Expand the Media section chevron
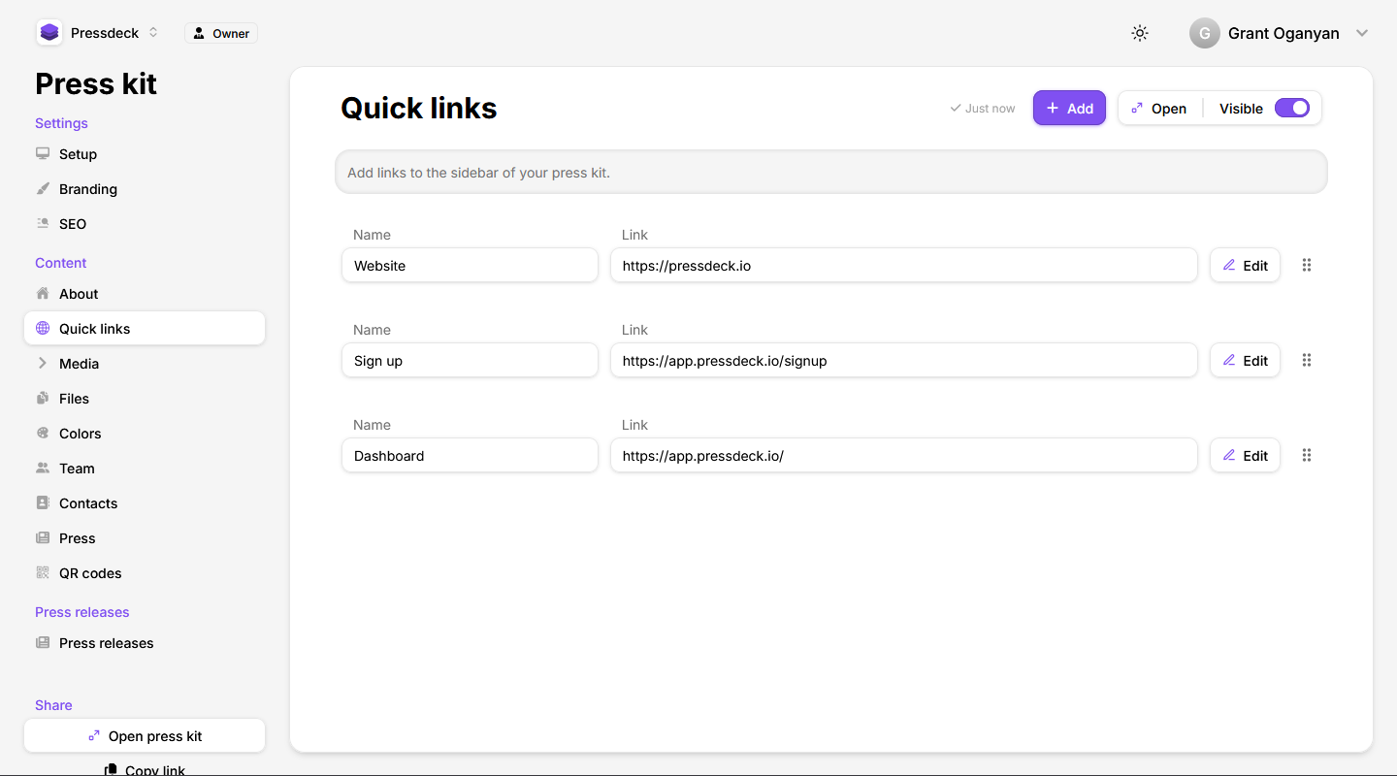 (43, 364)
